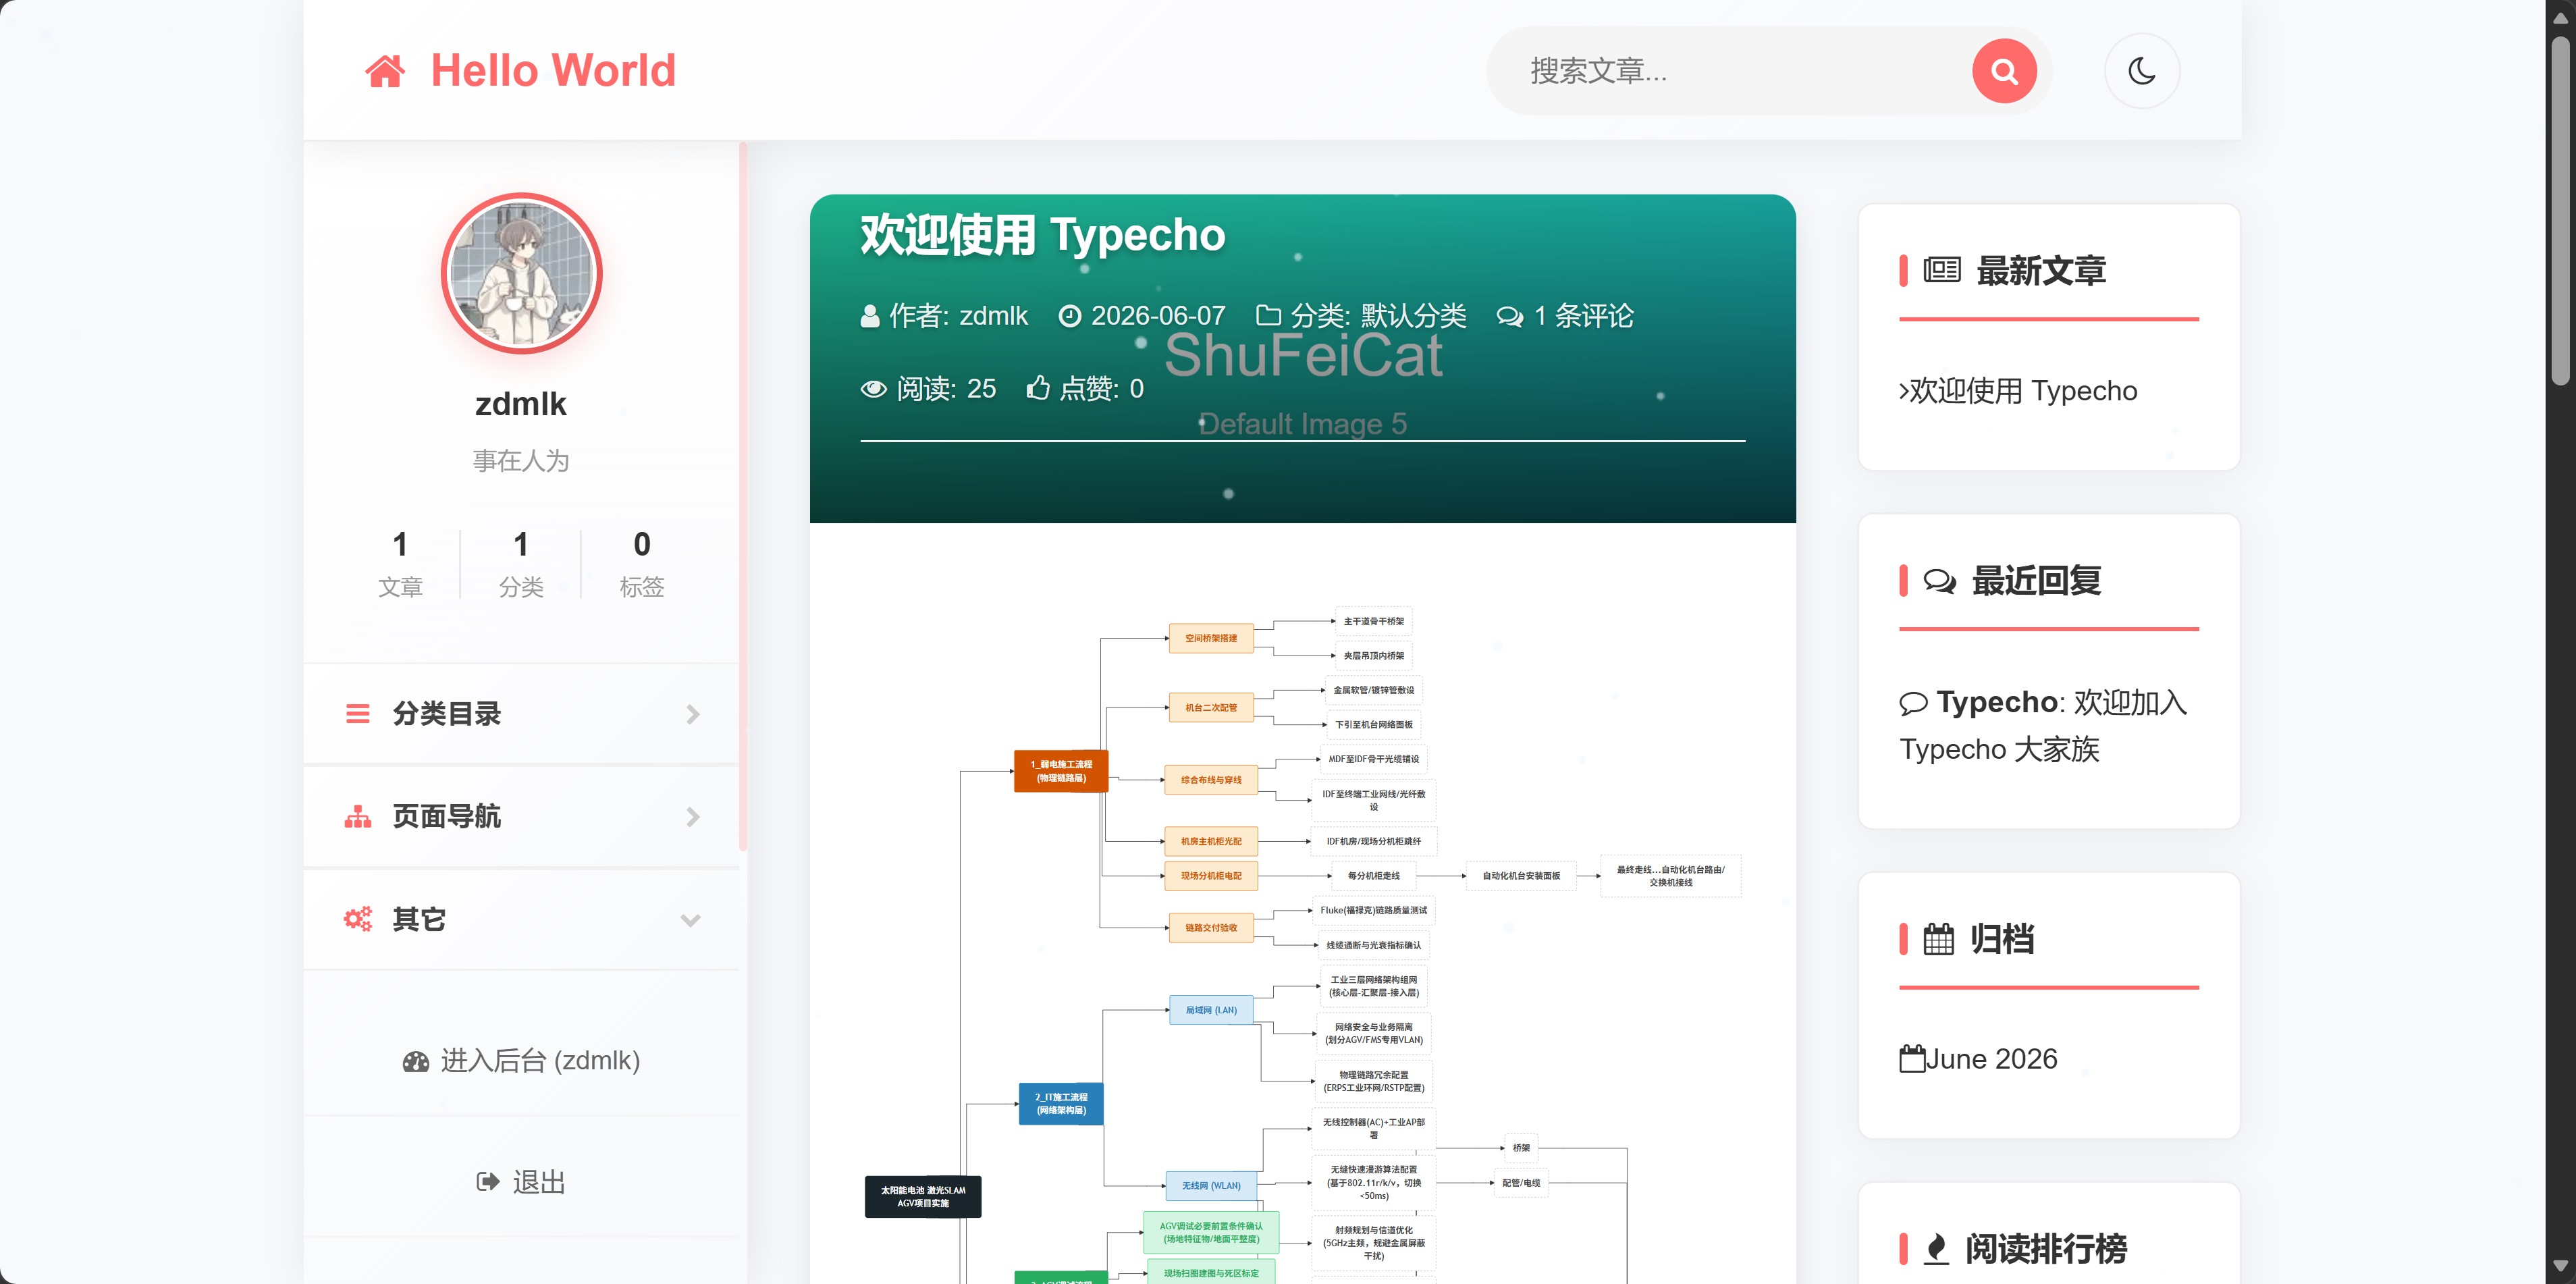Click the clock icon beside 2026-06-07

1070,316
